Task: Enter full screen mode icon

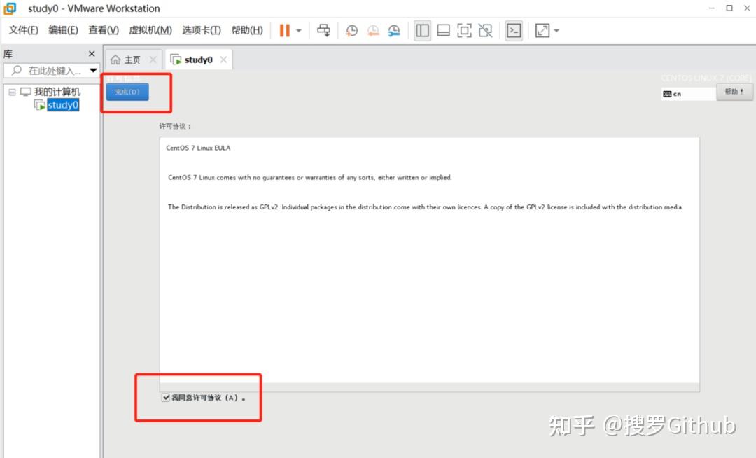Action: [464, 30]
